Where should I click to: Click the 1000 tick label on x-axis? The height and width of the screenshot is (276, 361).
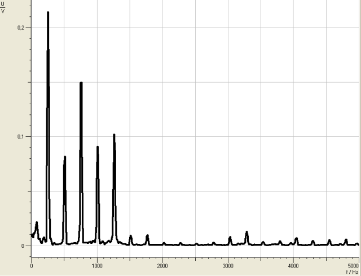click(97, 265)
